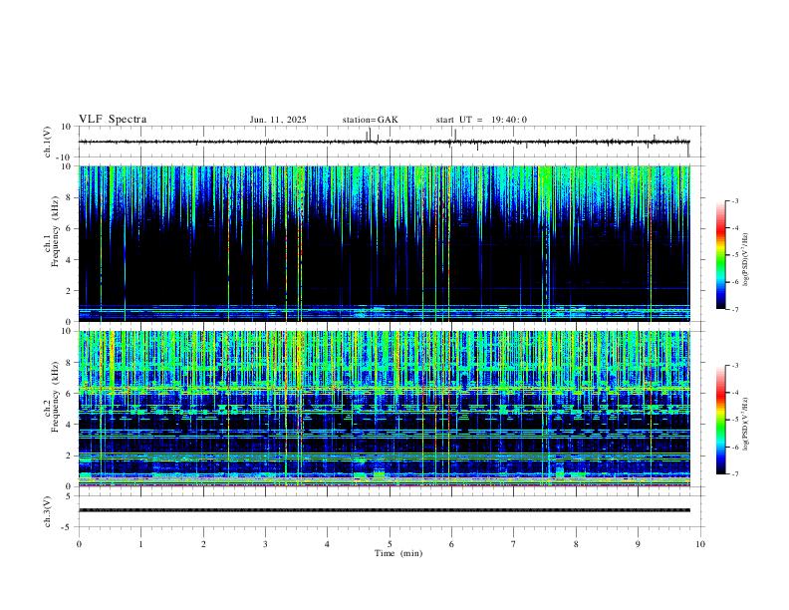Click the ch.3 axis '-5' tick label
Screen dimensions: 789x610
point(68,527)
